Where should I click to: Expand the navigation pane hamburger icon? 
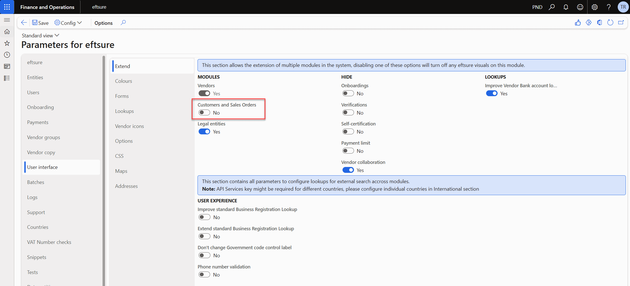(7, 20)
